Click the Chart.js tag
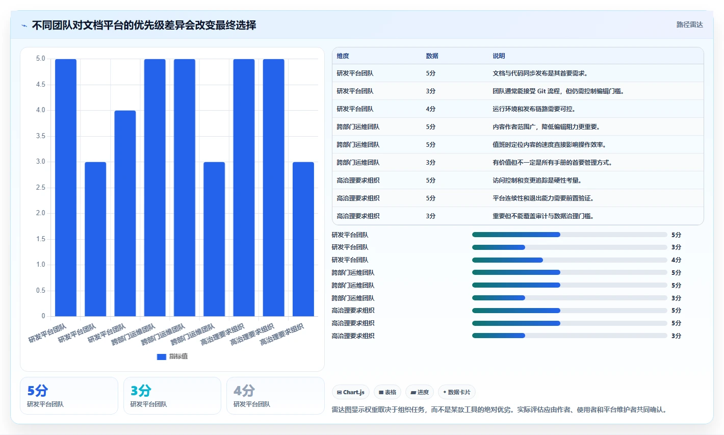The height and width of the screenshot is (435, 724). pos(351,392)
